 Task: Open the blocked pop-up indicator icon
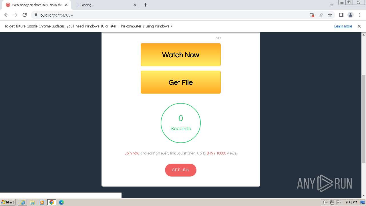pyautogui.click(x=312, y=15)
